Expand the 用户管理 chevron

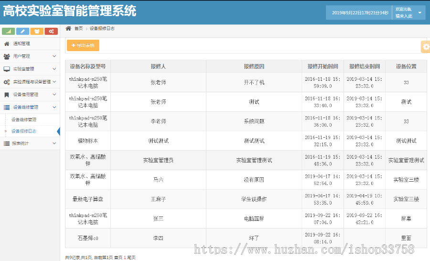[x=54, y=56]
